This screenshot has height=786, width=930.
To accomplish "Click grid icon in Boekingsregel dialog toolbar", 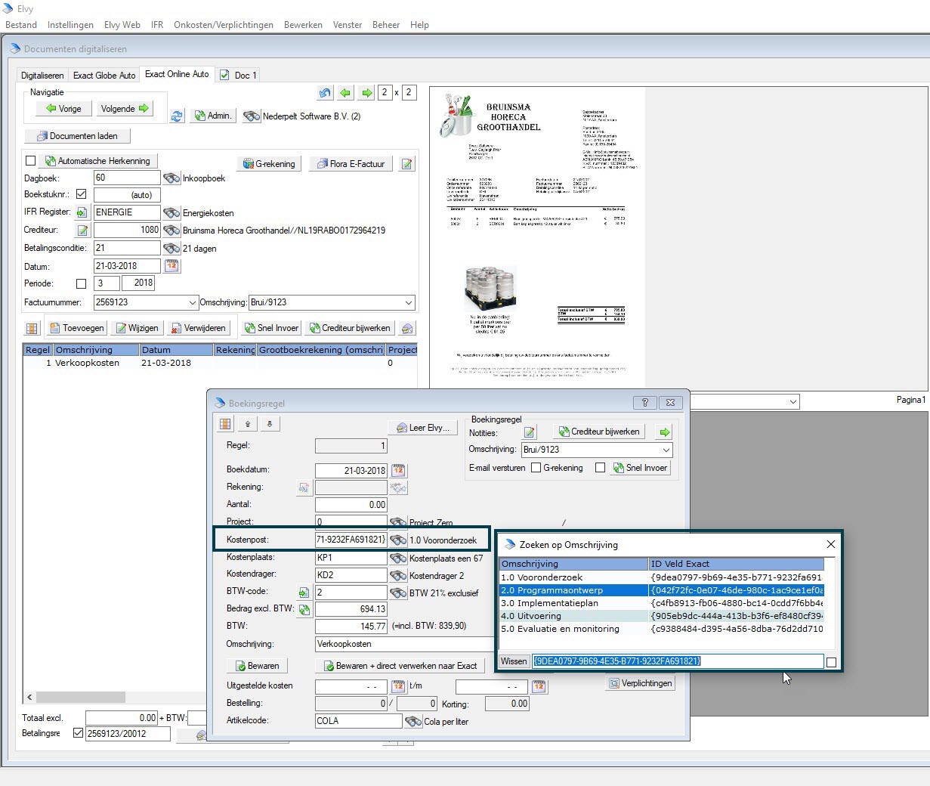I will tap(225, 424).
